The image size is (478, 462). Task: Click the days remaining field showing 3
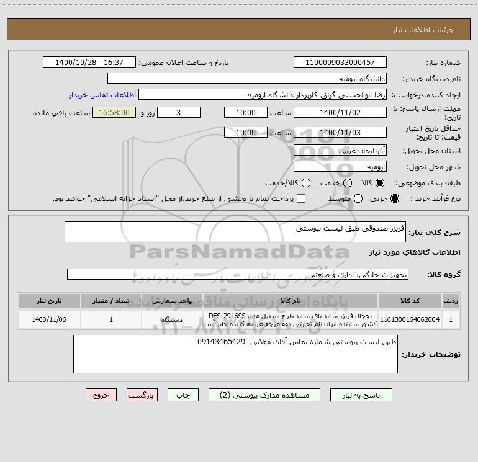point(179,112)
